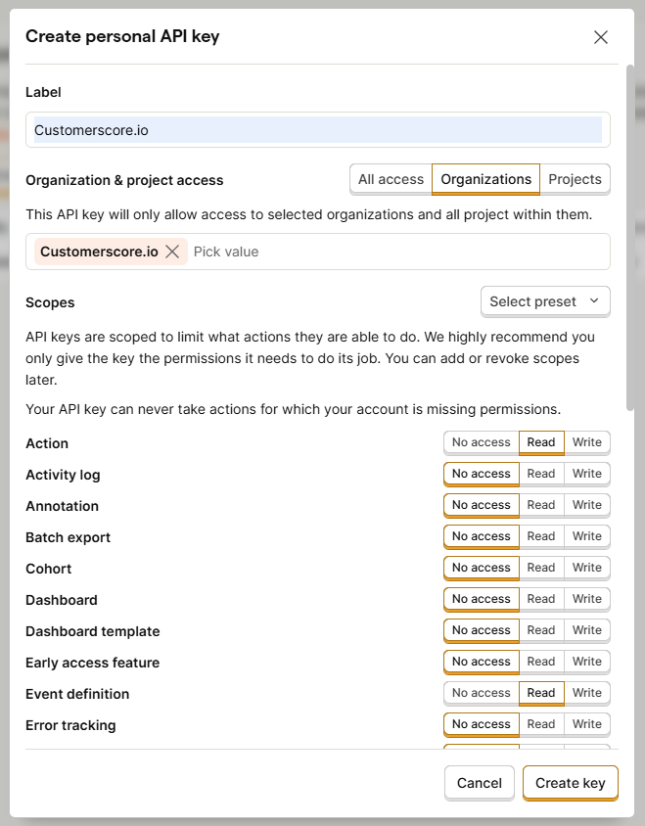645x826 pixels.
Task: Select the Organizations access tab
Action: (485, 179)
